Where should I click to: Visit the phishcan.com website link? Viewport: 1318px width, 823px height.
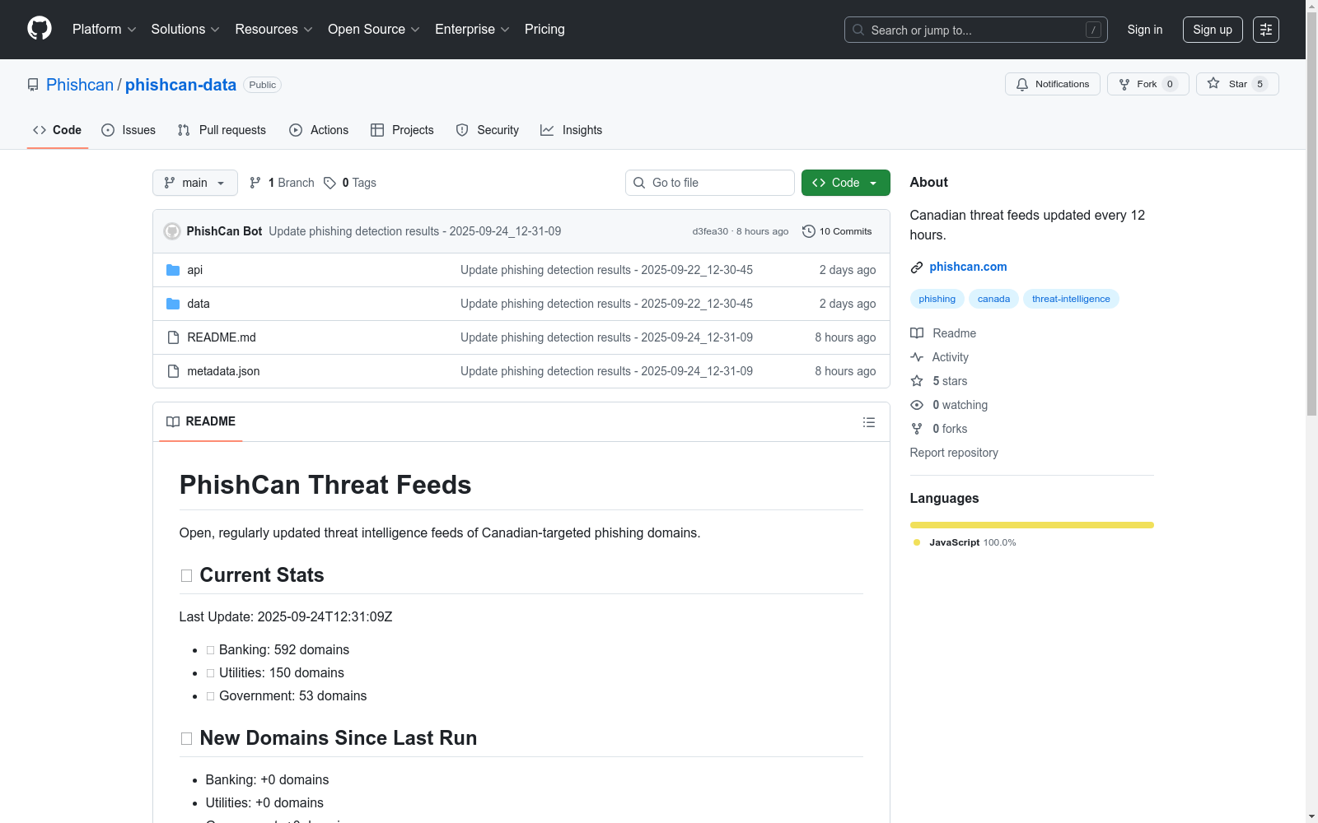[968, 267]
